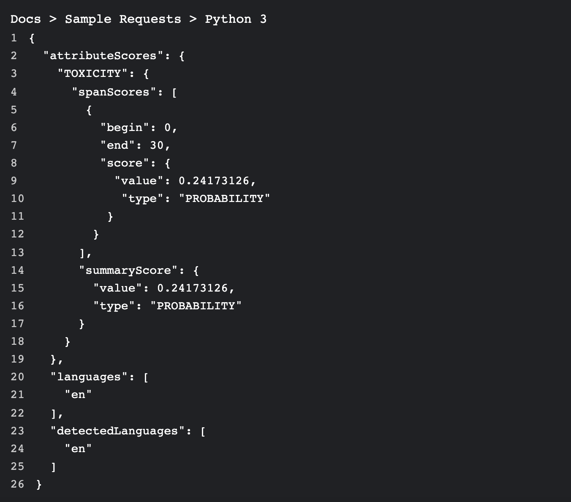This screenshot has width=571, height=502.
Task: Click the "begin" key
Action: [x=125, y=127]
